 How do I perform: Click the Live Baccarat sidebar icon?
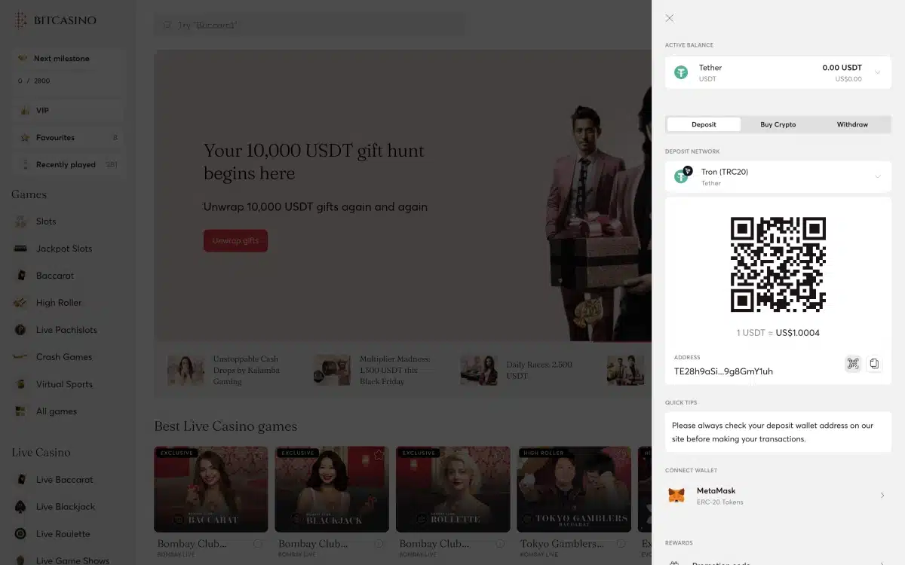[x=21, y=480]
